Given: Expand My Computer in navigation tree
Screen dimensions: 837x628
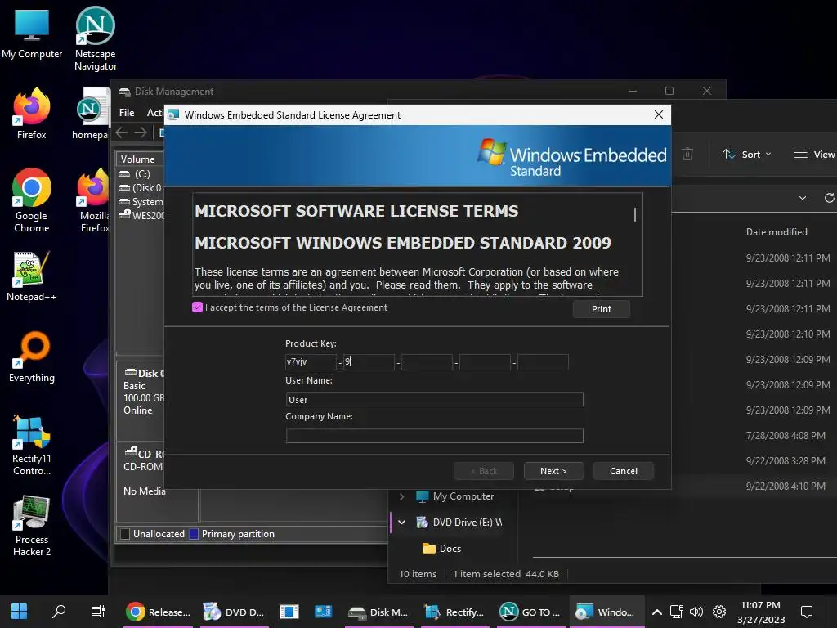Looking at the screenshot, I should pyautogui.click(x=401, y=496).
